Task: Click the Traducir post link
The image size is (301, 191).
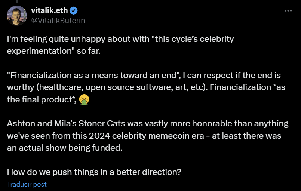Action: [27, 184]
